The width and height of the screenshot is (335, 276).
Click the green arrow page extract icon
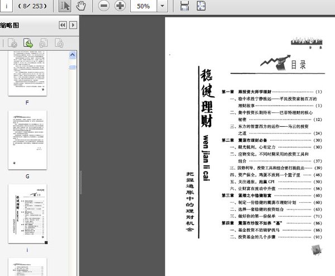(28, 43)
